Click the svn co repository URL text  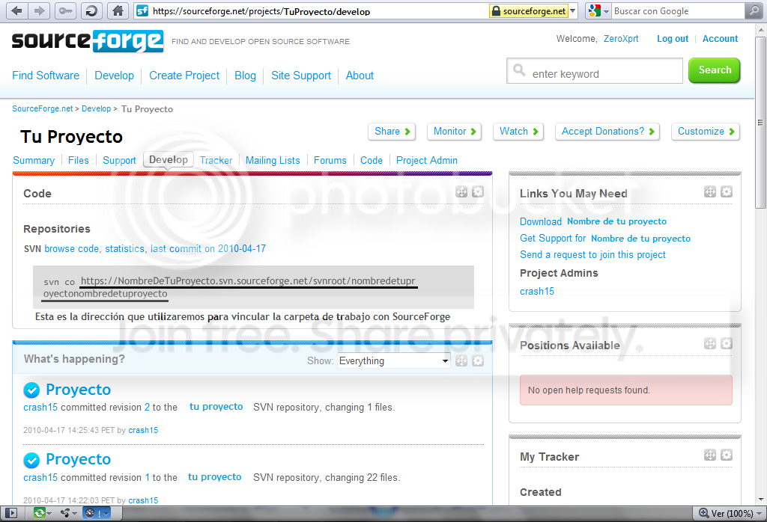(229, 287)
